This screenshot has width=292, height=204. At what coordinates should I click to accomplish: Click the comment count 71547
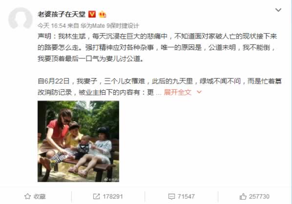186,197
